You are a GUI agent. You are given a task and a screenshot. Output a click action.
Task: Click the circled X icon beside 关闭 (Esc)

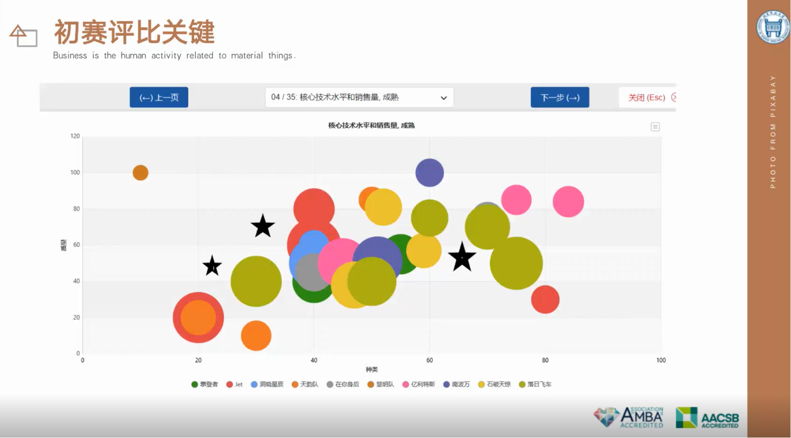[x=673, y=97]
